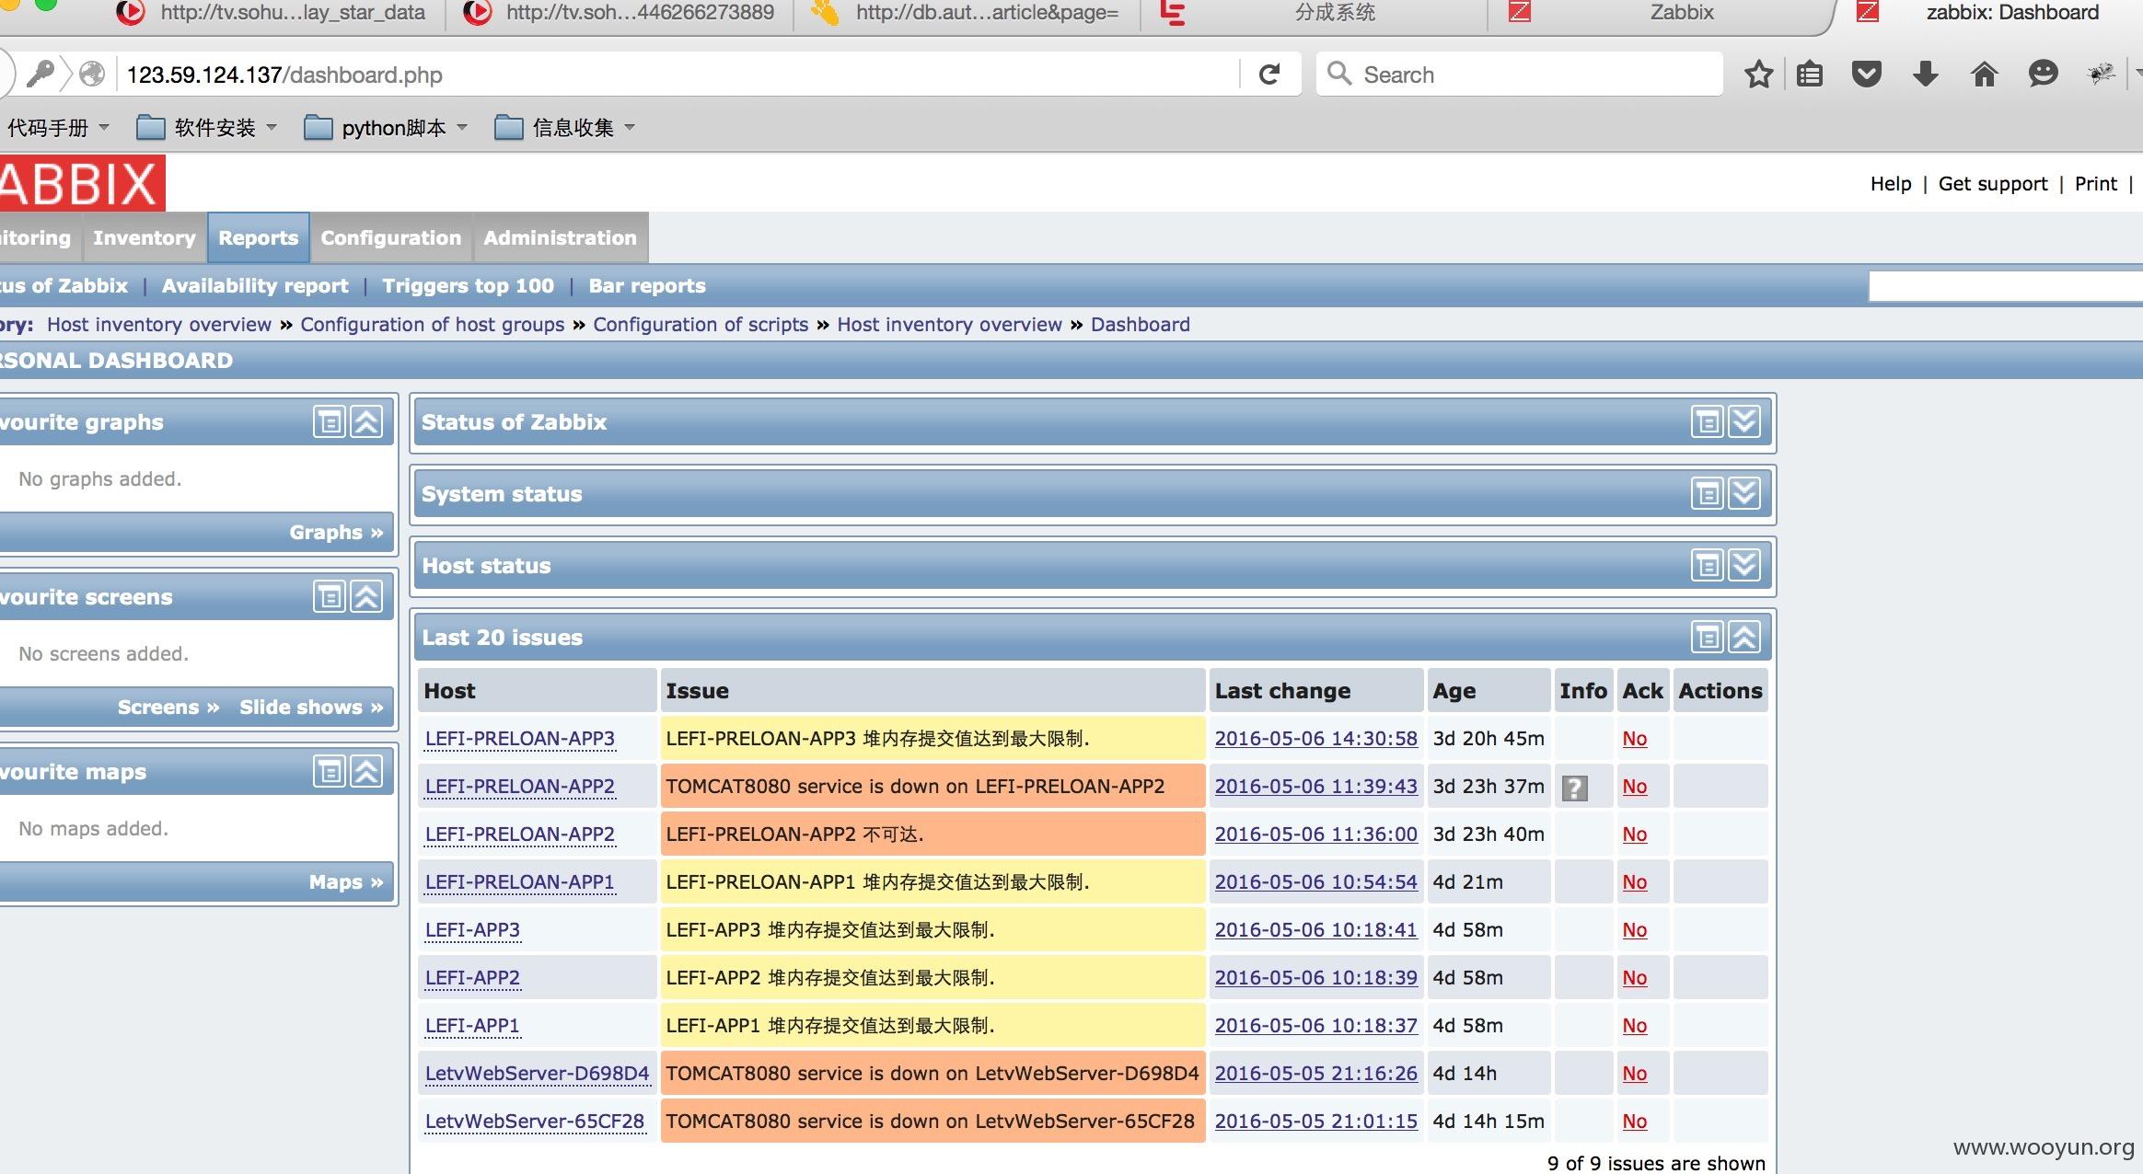Screen dimensions: 2143x1174
Task: Collapse the Favourite maps widget
Action: pos(366,772)
